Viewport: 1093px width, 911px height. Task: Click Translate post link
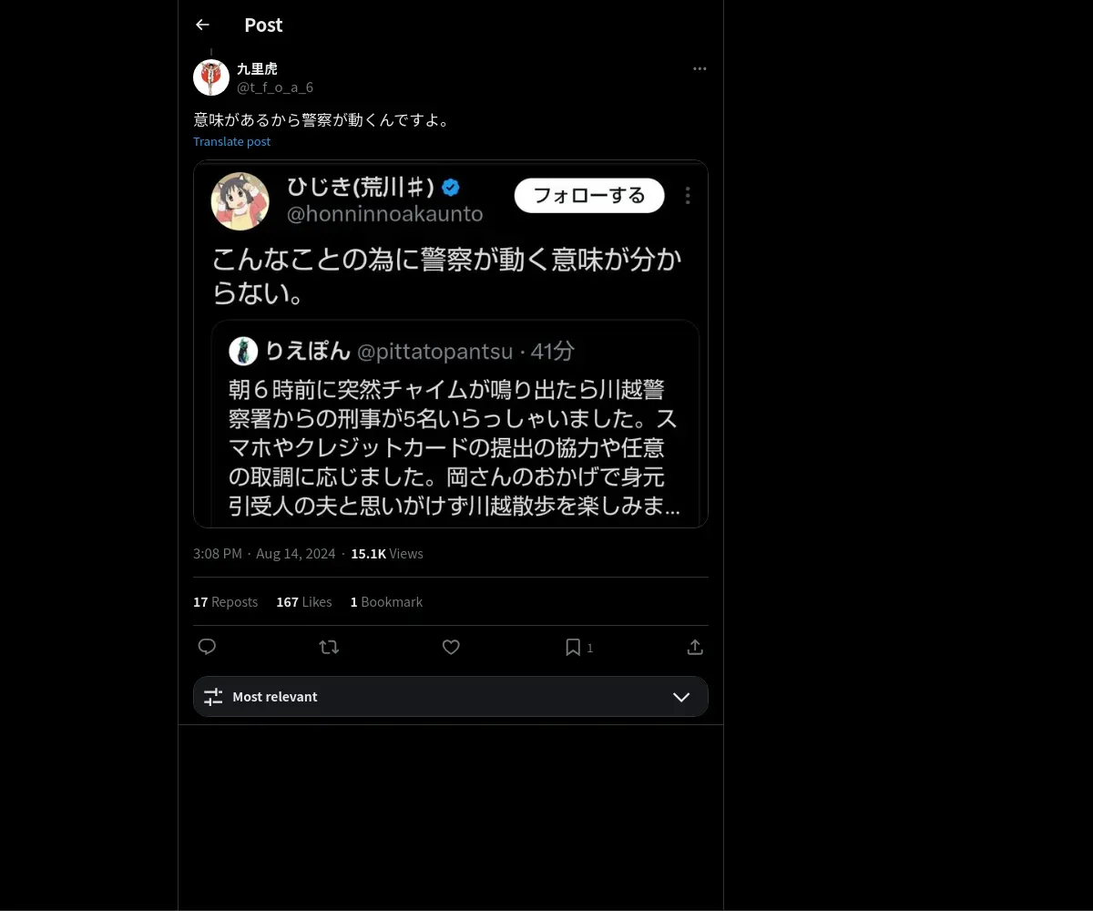pyautogui.click(x=231, y=141)
